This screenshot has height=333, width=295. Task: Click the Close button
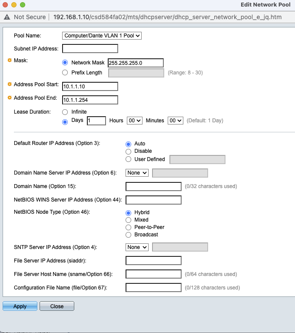click(x=57, y=306)
